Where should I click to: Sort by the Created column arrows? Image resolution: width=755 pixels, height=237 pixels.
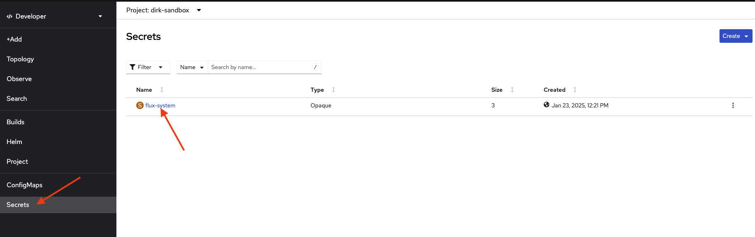575,90
